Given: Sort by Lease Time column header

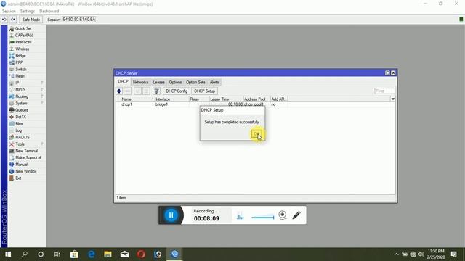Looking at the screenshot, I should point(226,99).
